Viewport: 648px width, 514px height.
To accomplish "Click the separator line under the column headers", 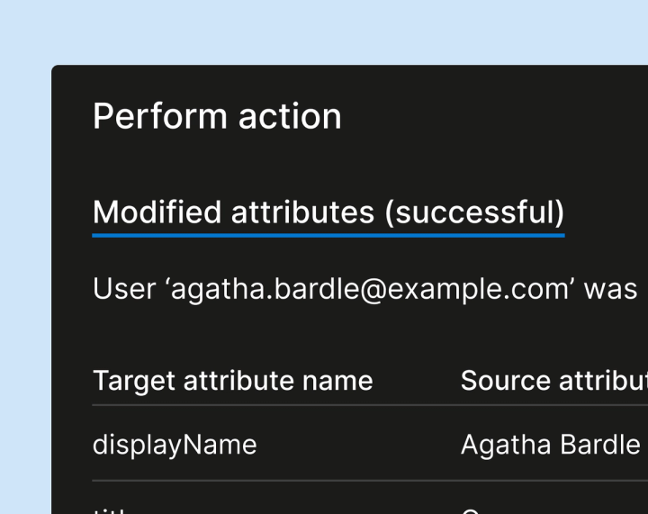I will [360, 405].
